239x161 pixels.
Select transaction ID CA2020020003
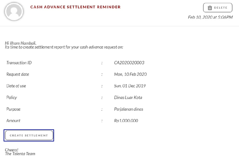pyautogui.click(x=129, y=63)
